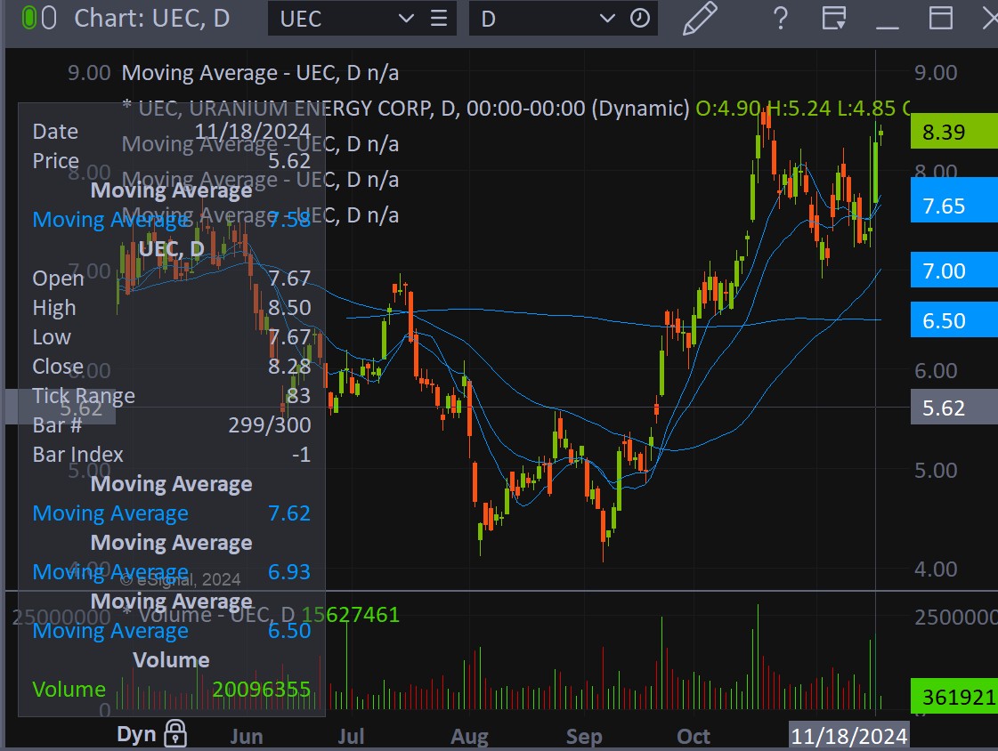Click the Moving Average value 7.62
The height and width of the screenshot is (751, 998).
pos(289,513)
